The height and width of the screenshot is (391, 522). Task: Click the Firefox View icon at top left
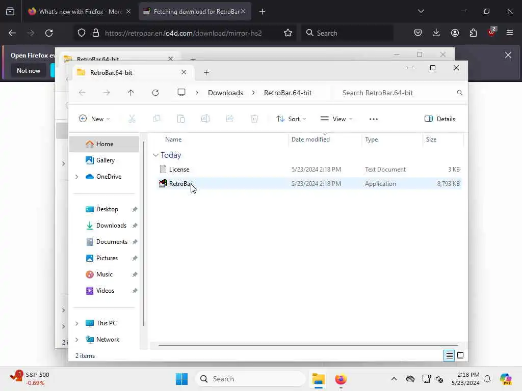coord(10,11)
